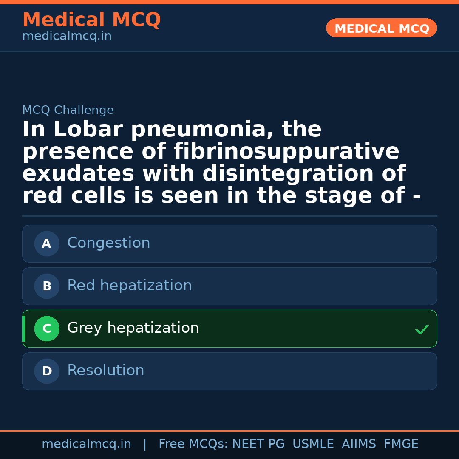Image resolution: width=459 pixels, height=459 pixels.
Task: Click the green bar left of option C
Action: click(x=24, y=329)
